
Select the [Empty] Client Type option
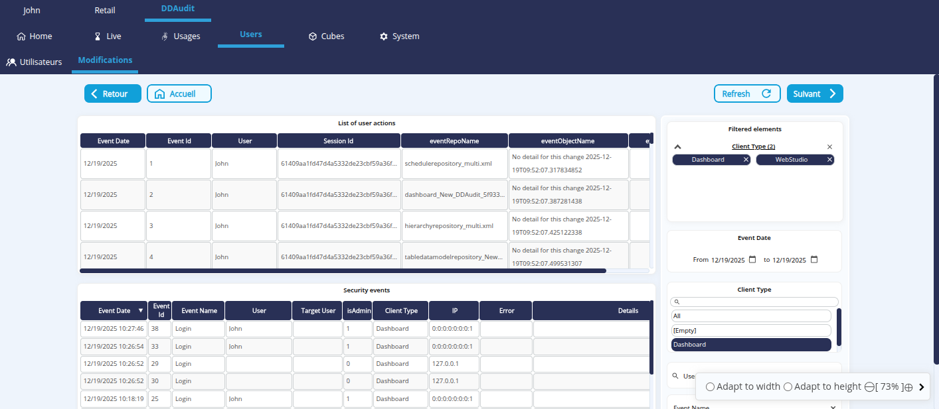751,330
